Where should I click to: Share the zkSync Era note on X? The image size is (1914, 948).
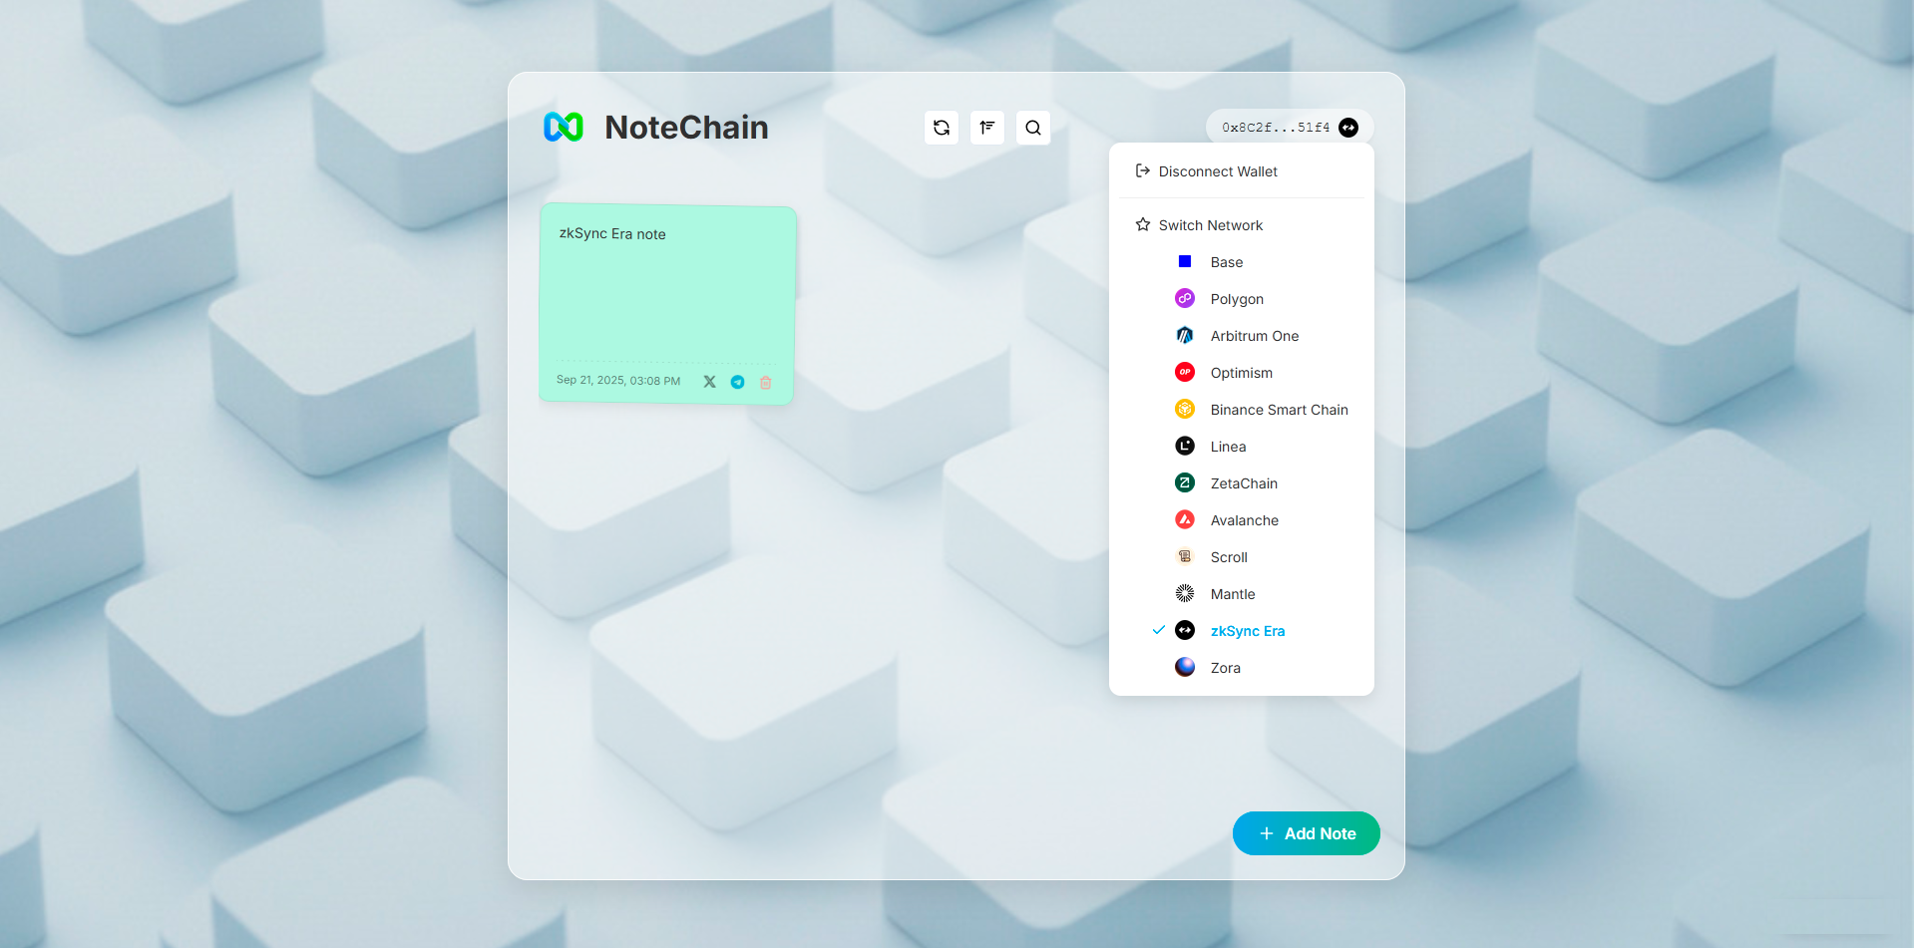[x=709, y=381]
